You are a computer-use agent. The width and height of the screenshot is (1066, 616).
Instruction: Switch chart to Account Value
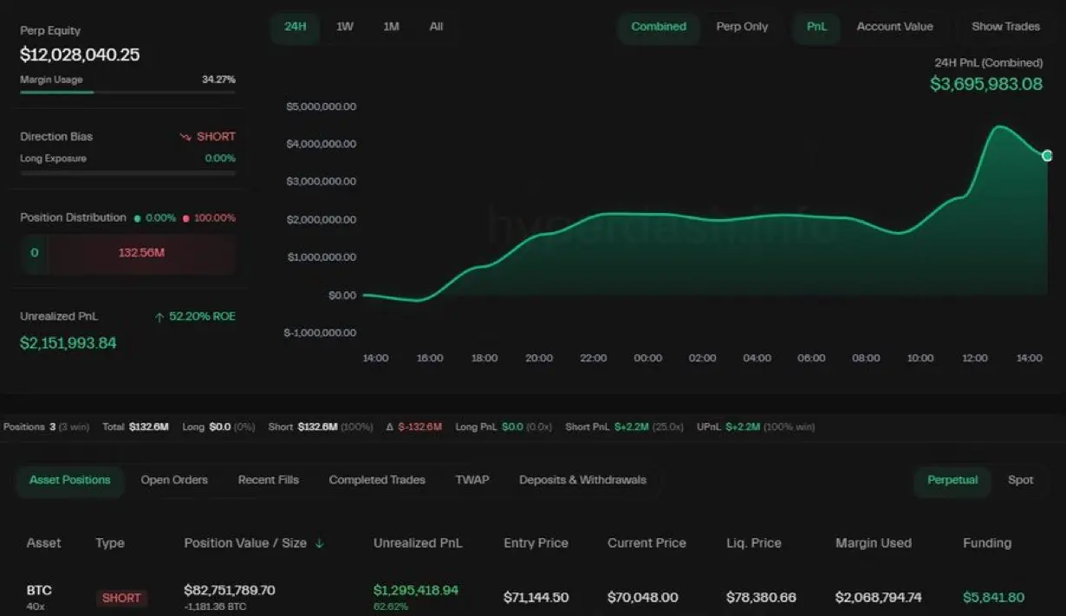[894, 27]
